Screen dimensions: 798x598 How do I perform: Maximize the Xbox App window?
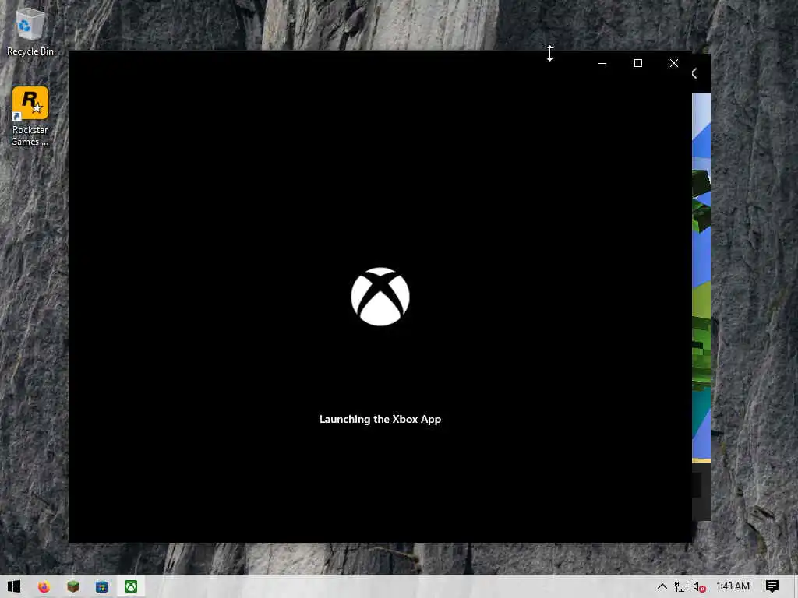(x=638, y=63)
